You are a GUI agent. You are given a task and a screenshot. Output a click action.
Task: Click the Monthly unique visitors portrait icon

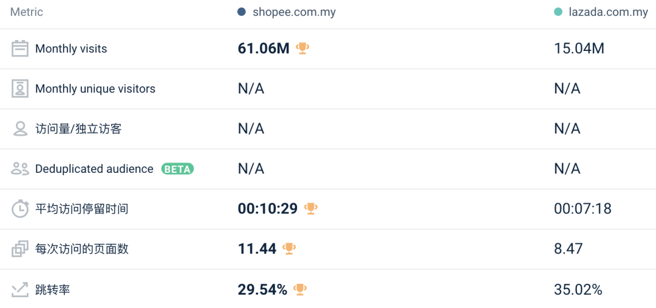(x=20, y=89)
